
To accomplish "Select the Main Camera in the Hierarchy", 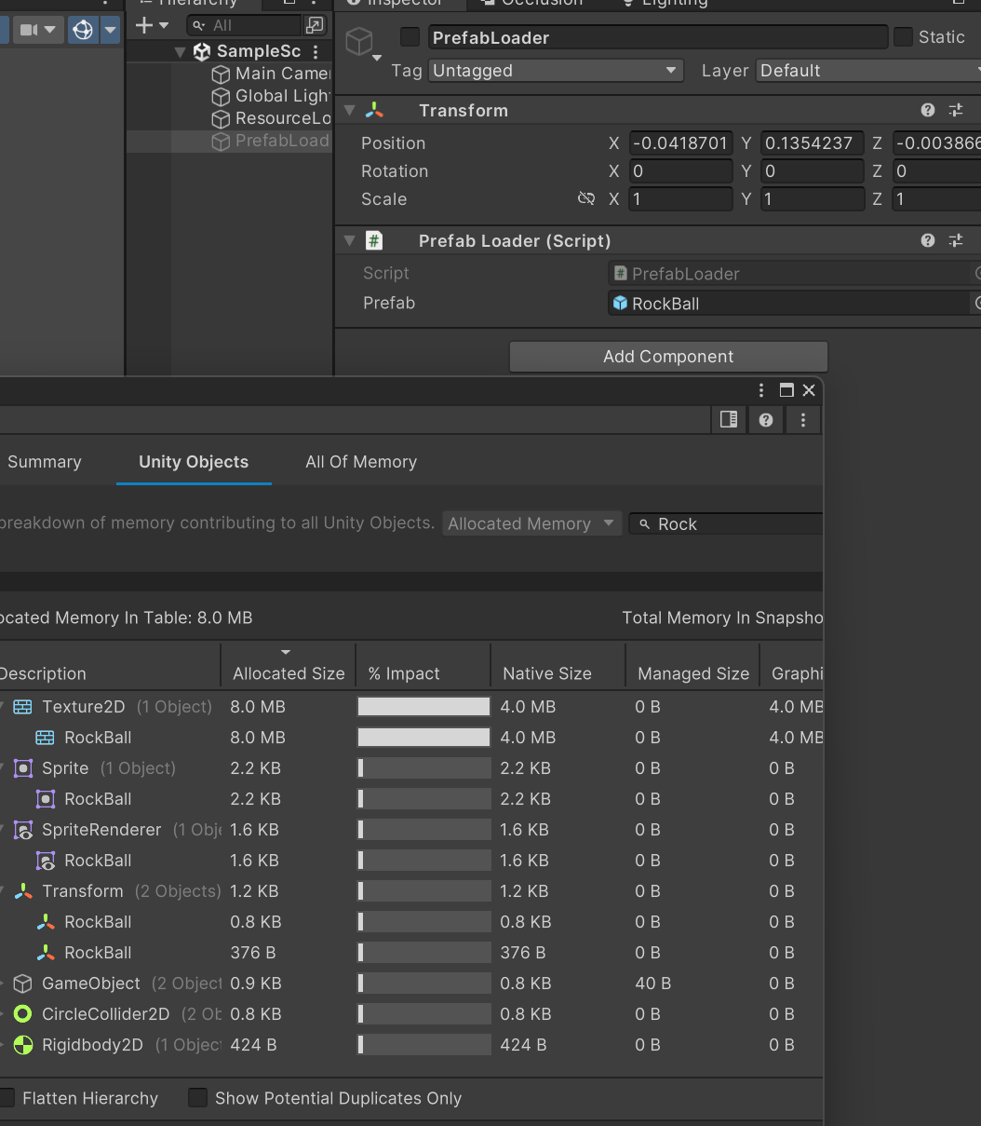I will click(281, 74).
